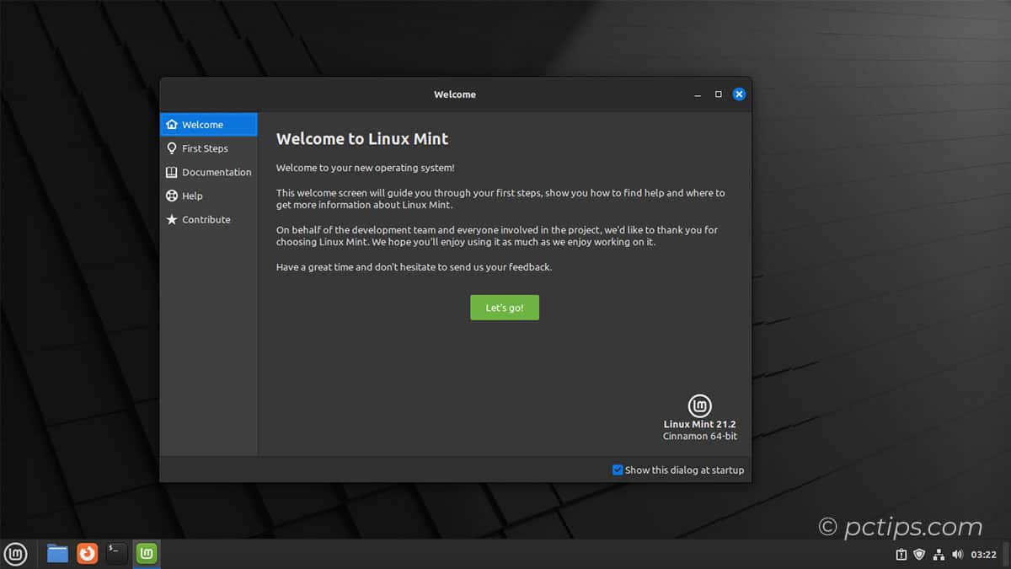Viewport: 1011px width, 569px height.
Task: Click the clock showing 03:22
Action: click(984, 555)
